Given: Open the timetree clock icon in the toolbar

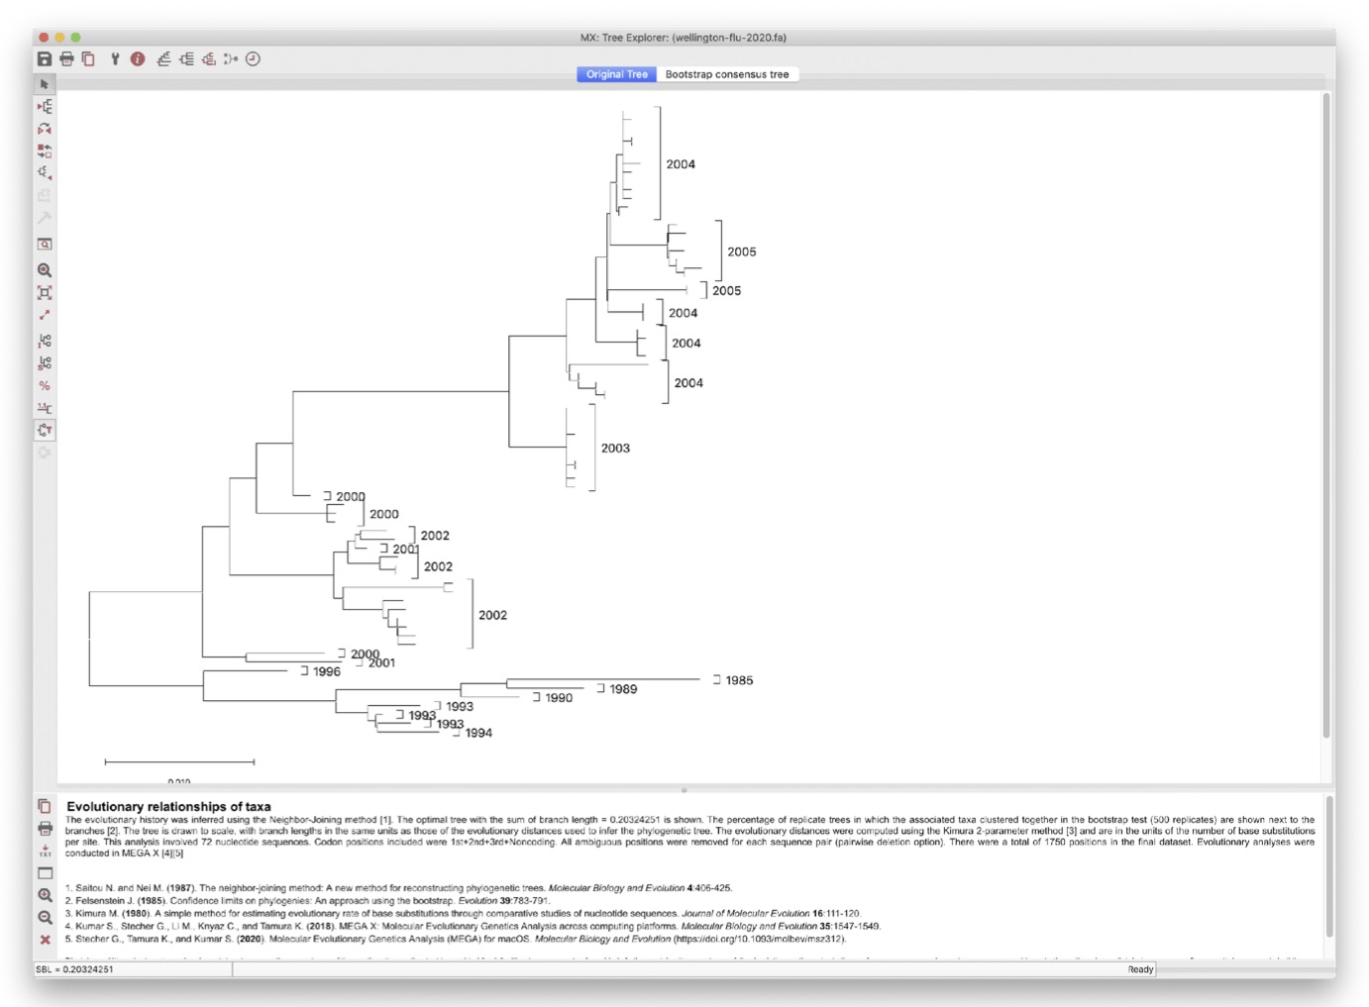Looking at the screenshot, I should tap(254, 59).
